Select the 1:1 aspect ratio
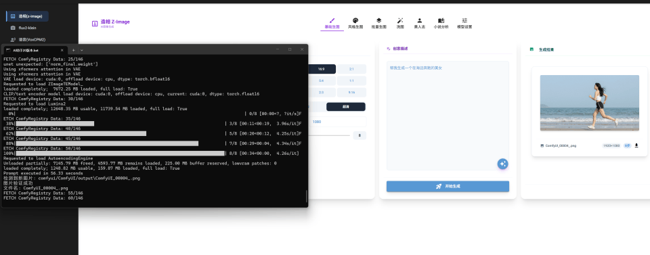This screenshot has width=650, height=255. (351, 80)
